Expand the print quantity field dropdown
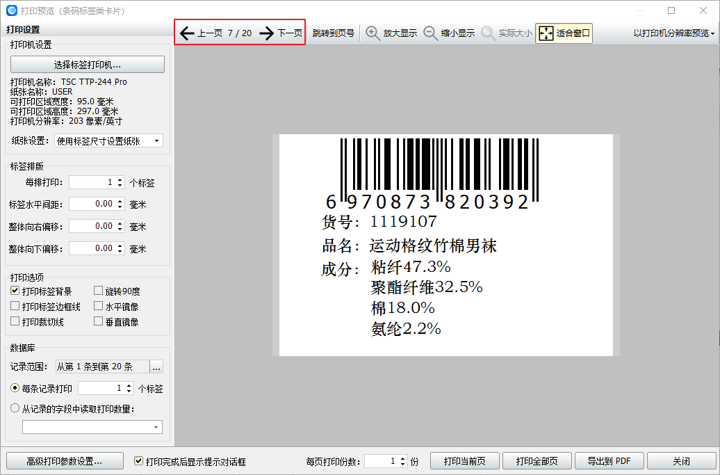This screenshot has height=475, width=720. (156, 427)
